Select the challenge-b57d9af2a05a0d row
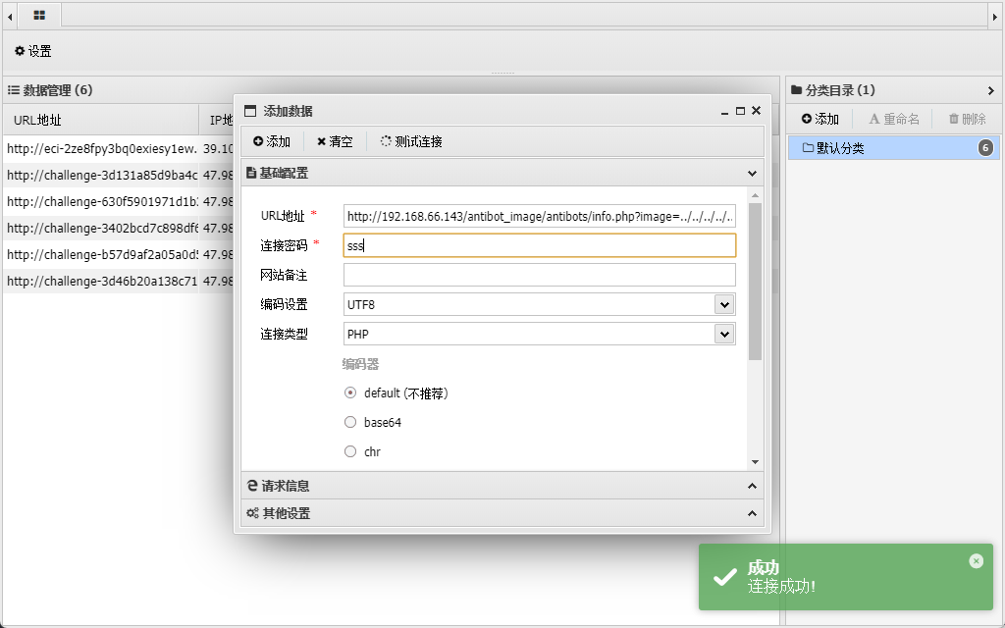Image resolution: width=1005 pixels, height=628 pixels. click(x=101, y=254)
